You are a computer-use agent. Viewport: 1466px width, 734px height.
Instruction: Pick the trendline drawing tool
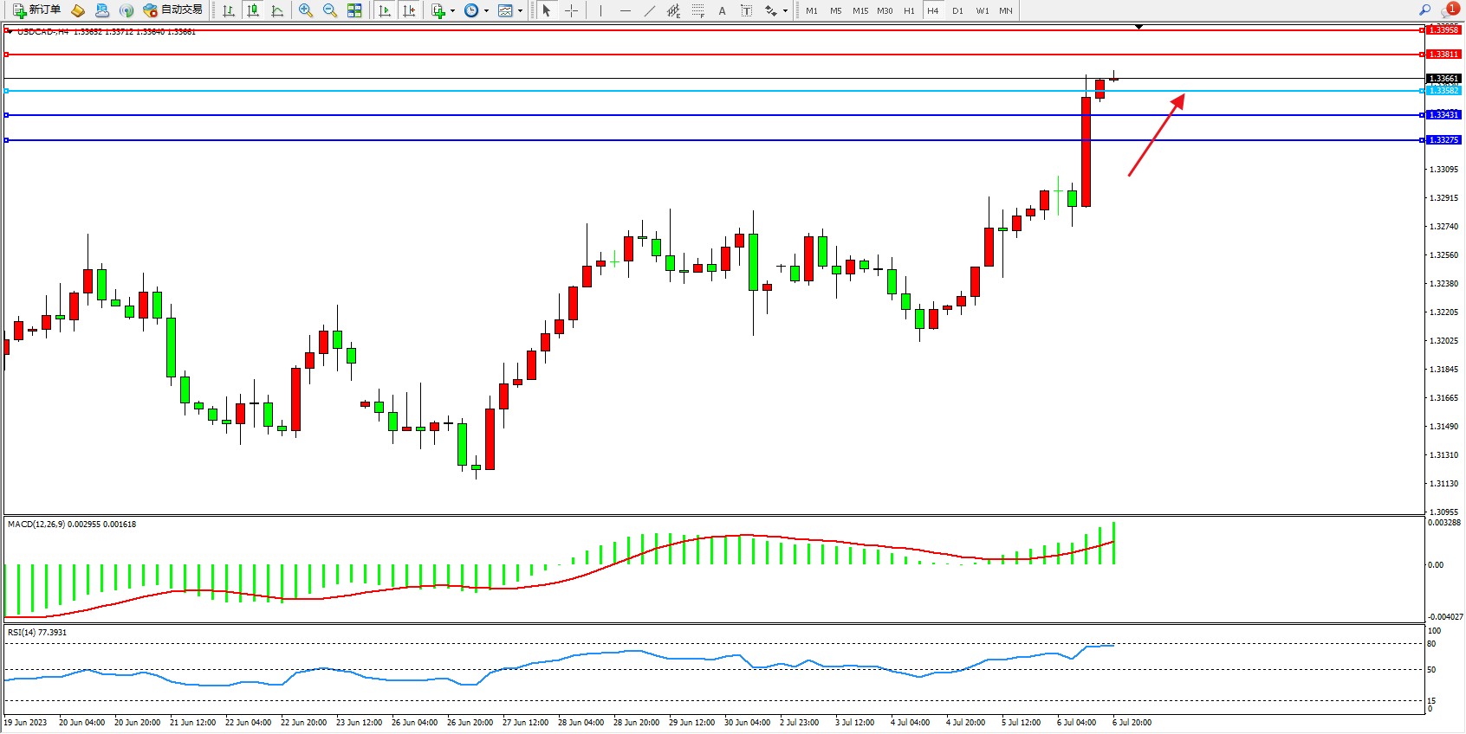pyautogui.click(x=650, y=10)
